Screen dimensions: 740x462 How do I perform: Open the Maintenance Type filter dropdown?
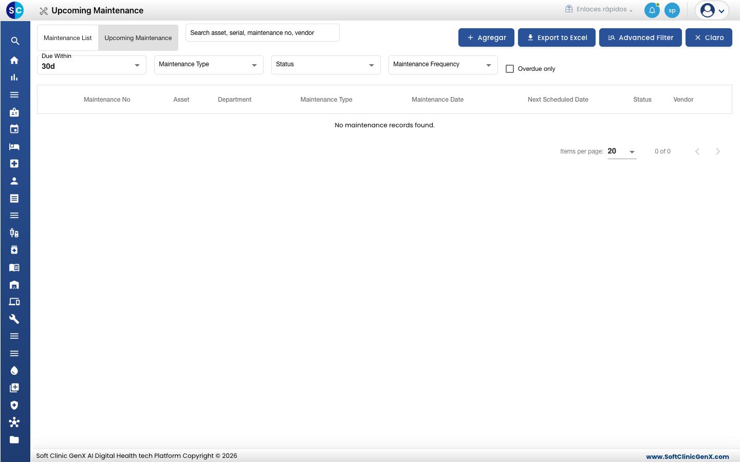click(x=209, y=65)
